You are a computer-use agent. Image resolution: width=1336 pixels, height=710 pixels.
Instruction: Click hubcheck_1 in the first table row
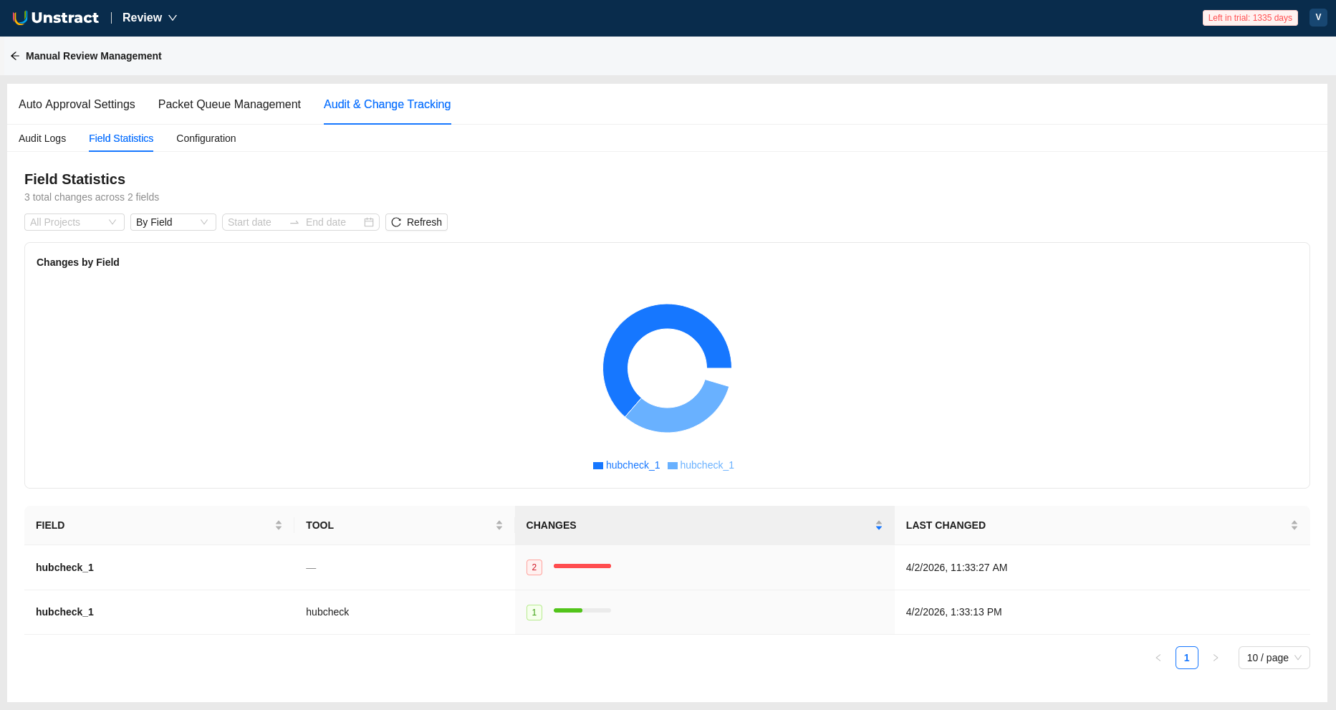click(x=64, y=567)
